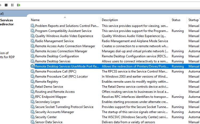
Task: Select the Routing and Remote Access service
Action: (55, 92)
